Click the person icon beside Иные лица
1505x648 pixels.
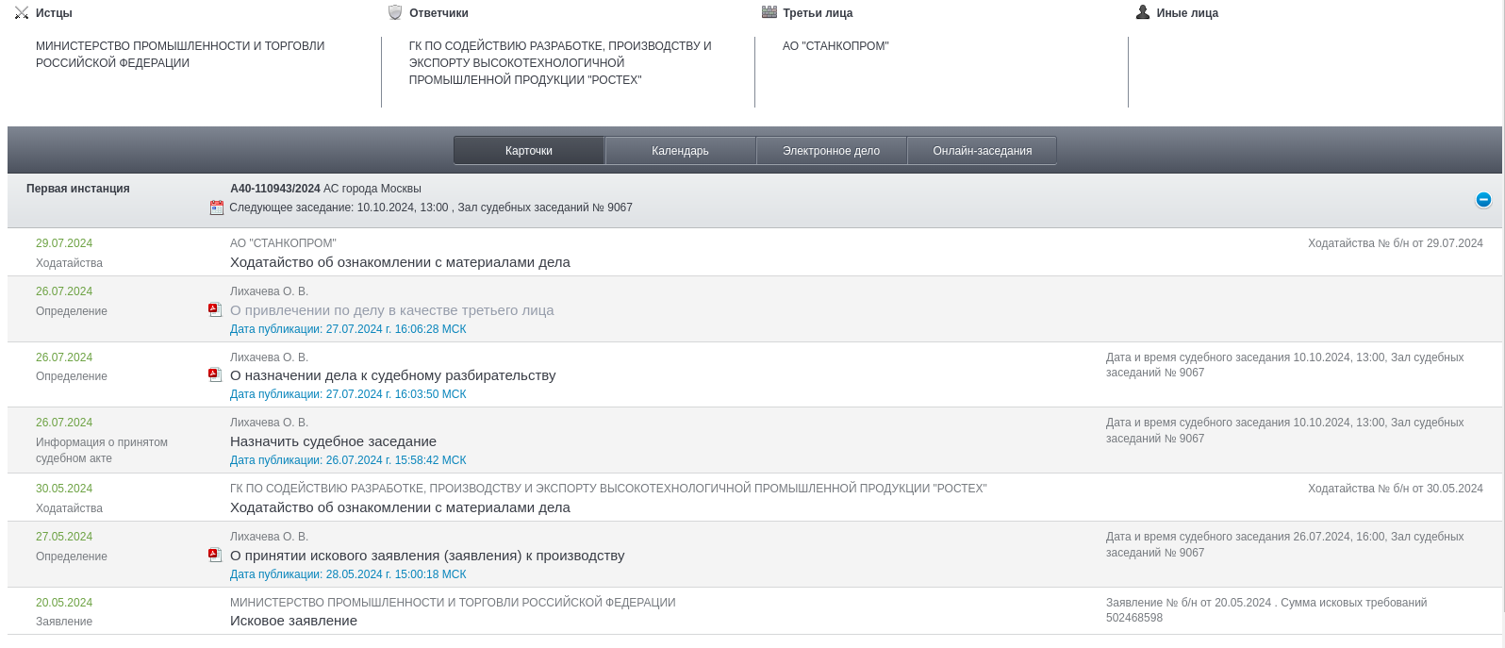[x=1143, y=13]
